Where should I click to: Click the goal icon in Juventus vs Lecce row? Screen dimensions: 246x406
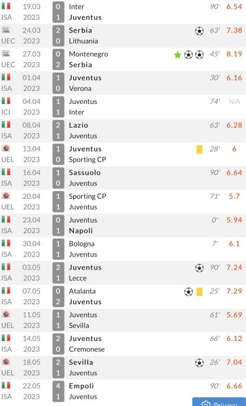click(199, 268)
